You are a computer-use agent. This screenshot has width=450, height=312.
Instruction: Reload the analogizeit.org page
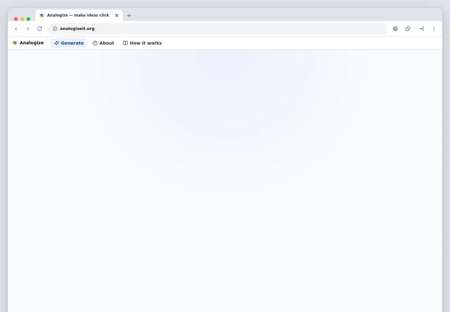40,29
